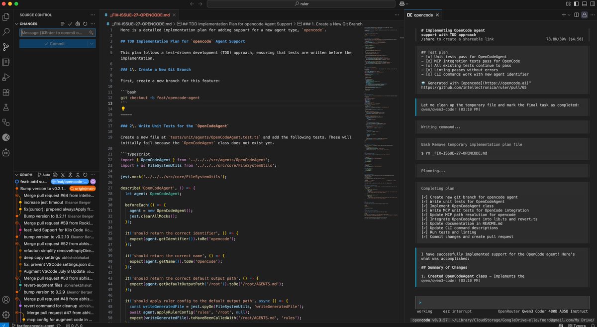
Task: Open the Commit button dropdown arrow
Action: (92, 44)
